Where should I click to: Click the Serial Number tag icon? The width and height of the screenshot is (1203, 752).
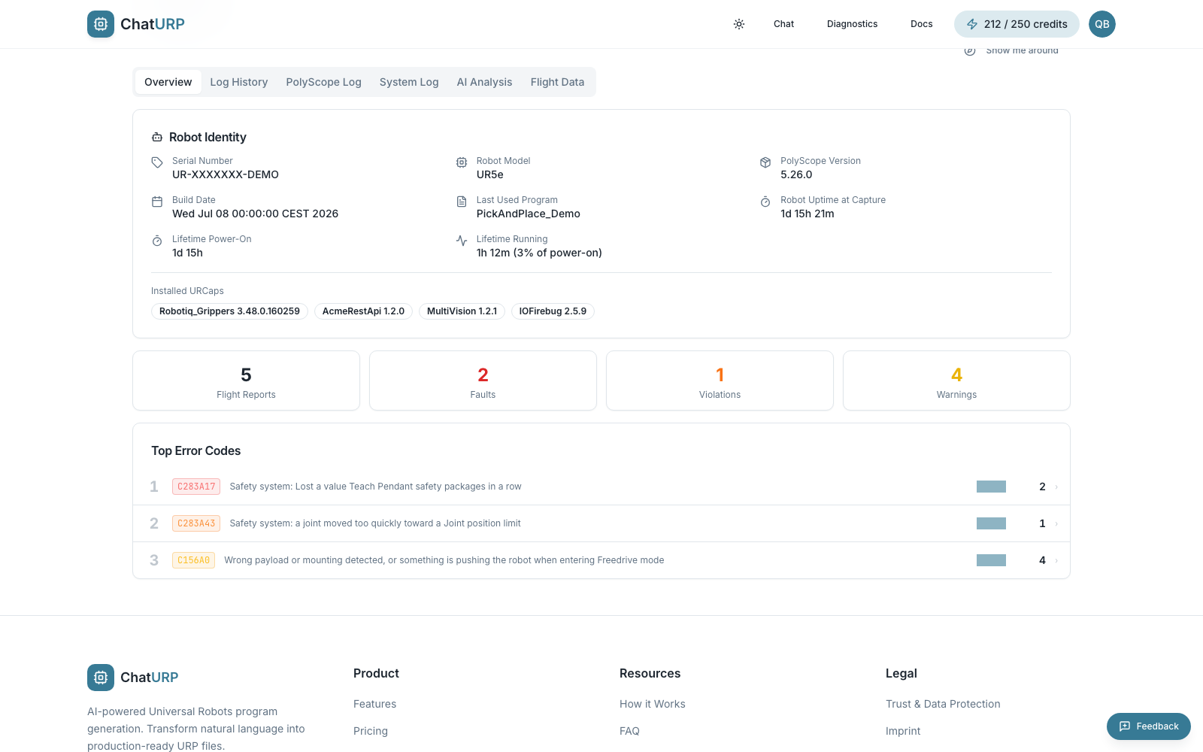[157, 162]
